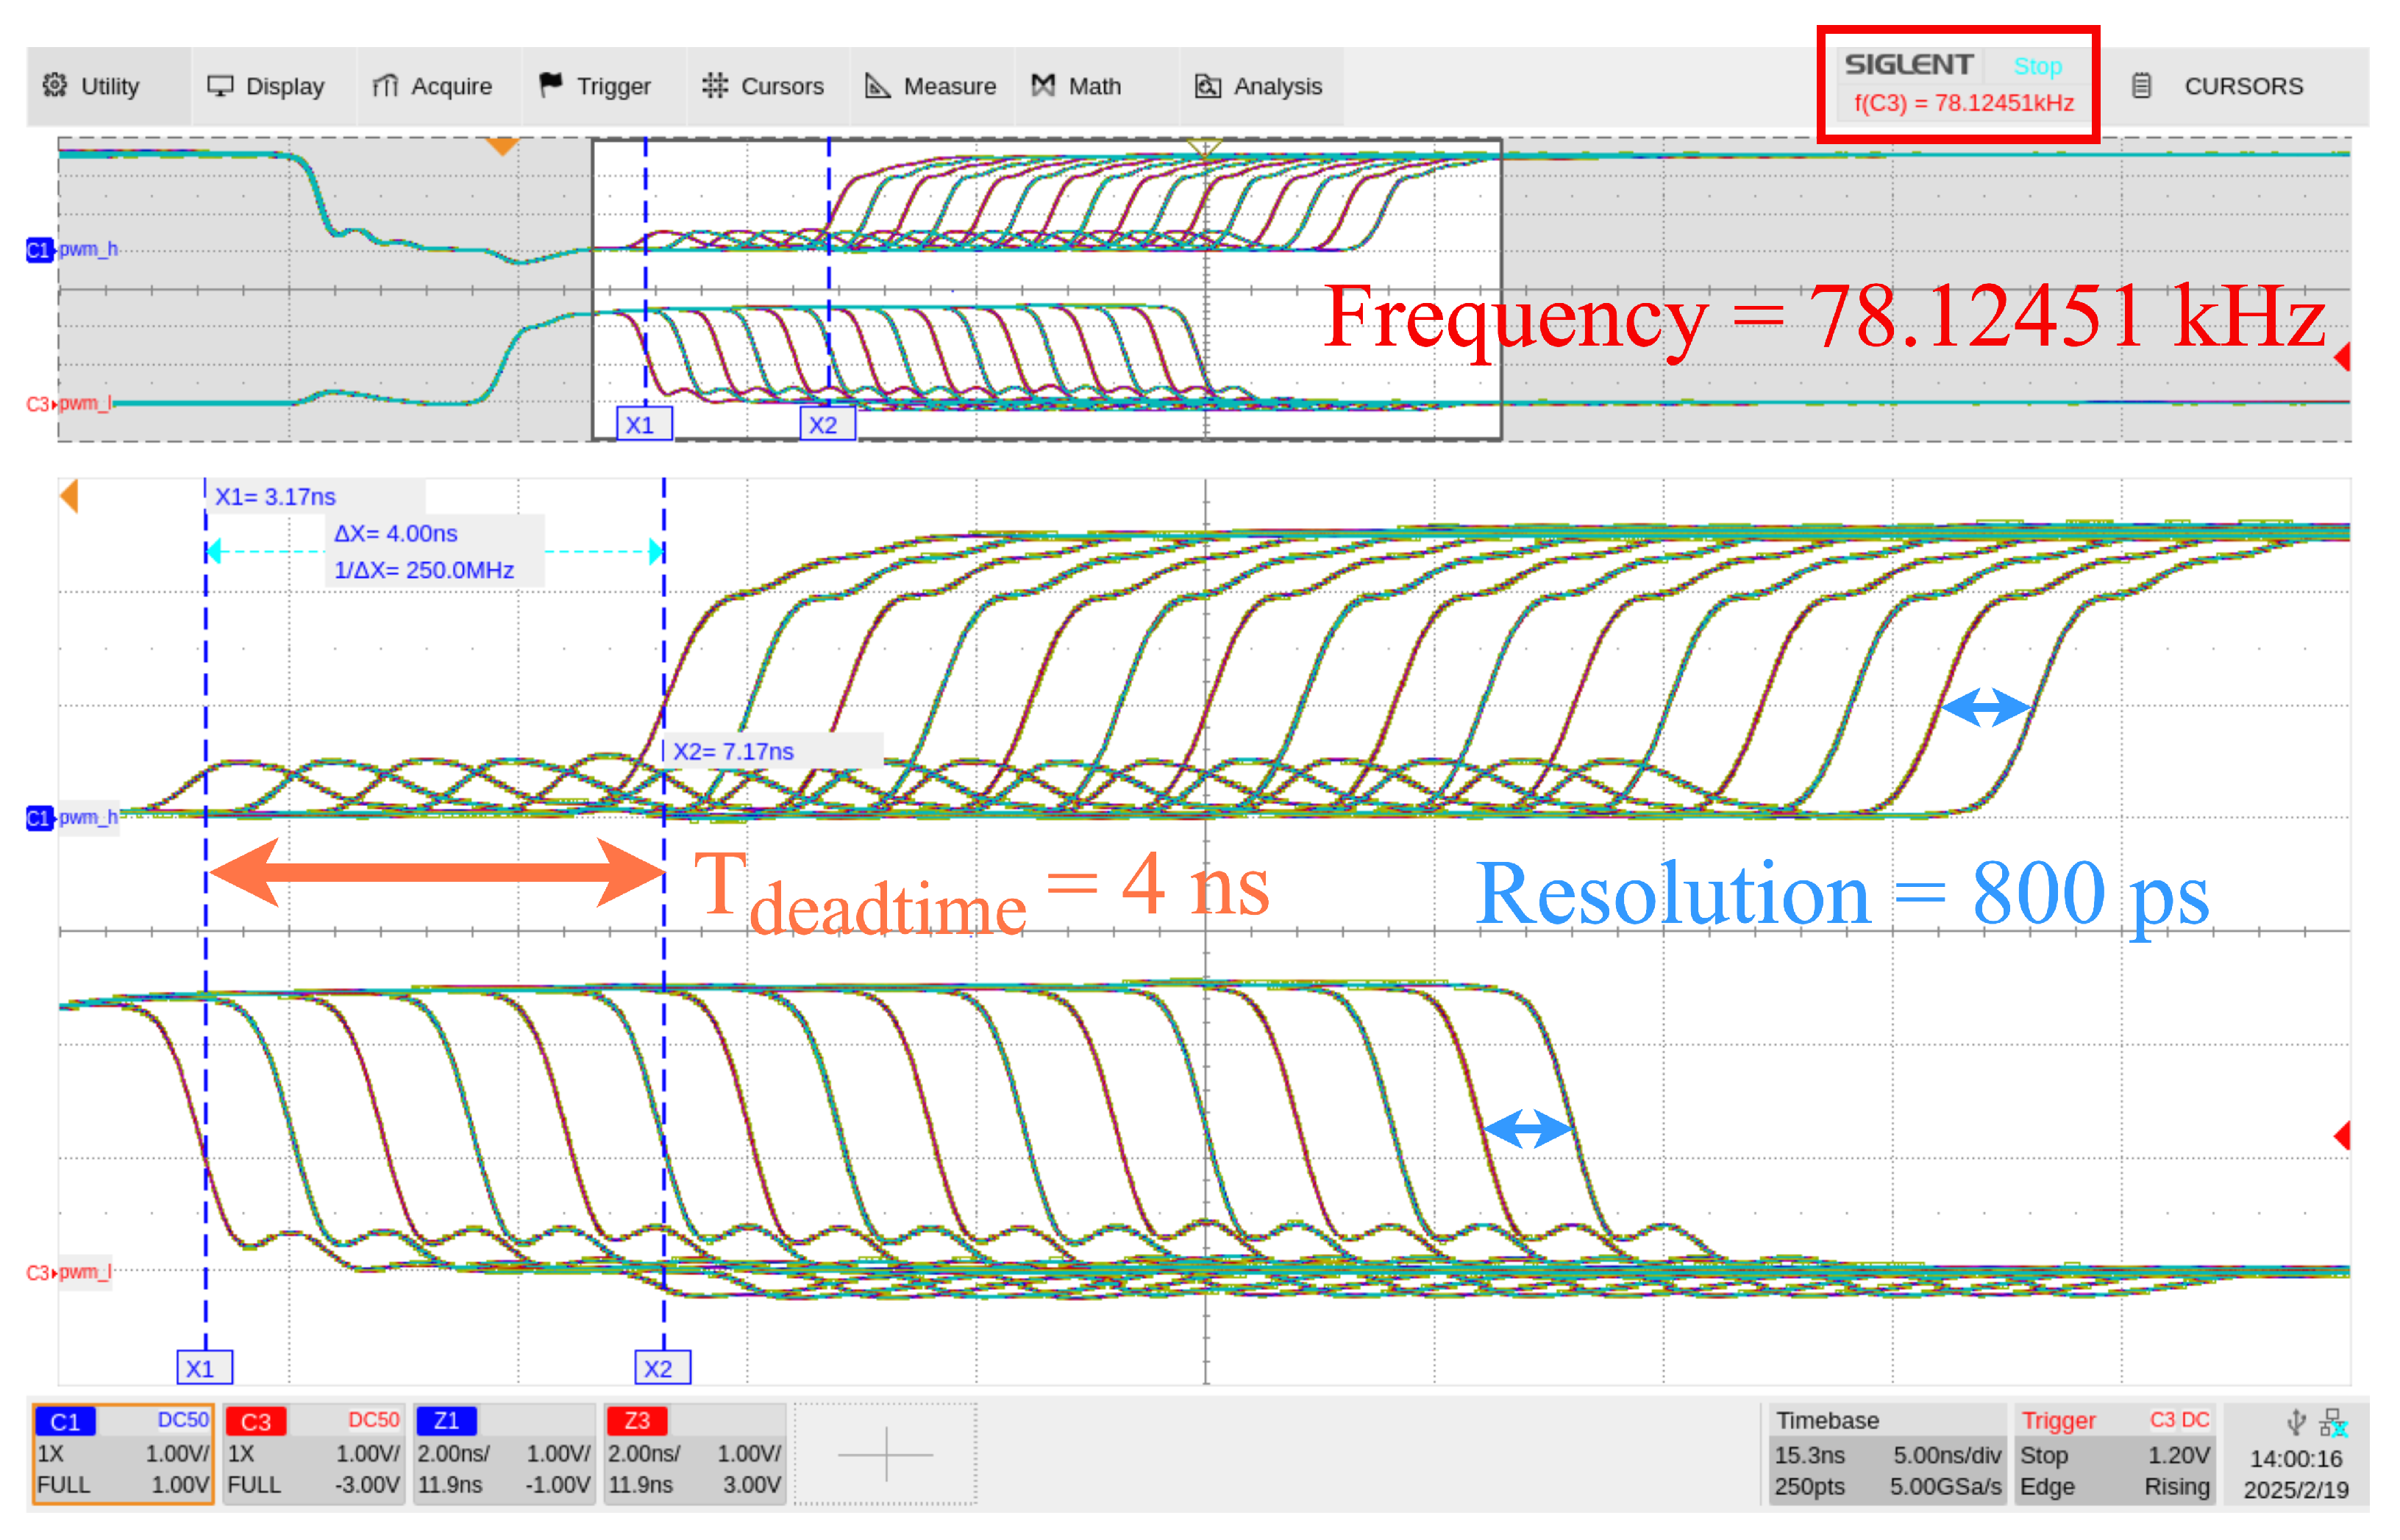This screenshot has height=1540, width=2400.
Task: Click the orange trigger position marker in overview
Action: pyautogui.click(x=502, y=146)
